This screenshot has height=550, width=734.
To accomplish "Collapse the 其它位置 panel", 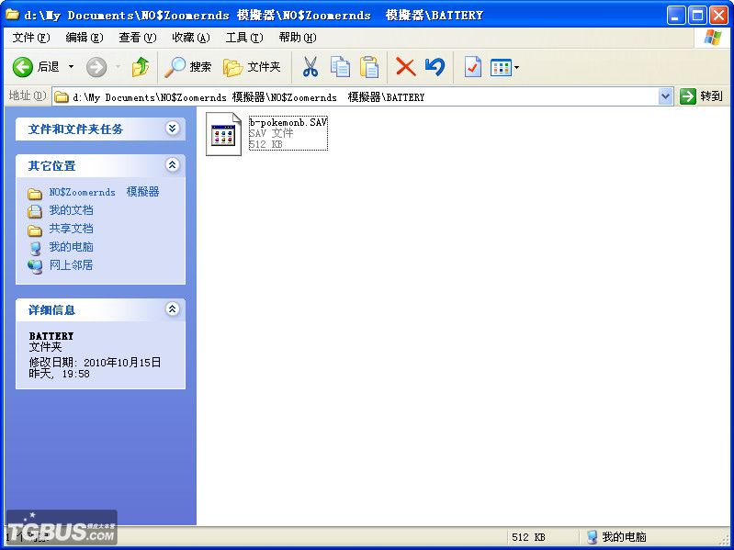I will coord(172,165).
